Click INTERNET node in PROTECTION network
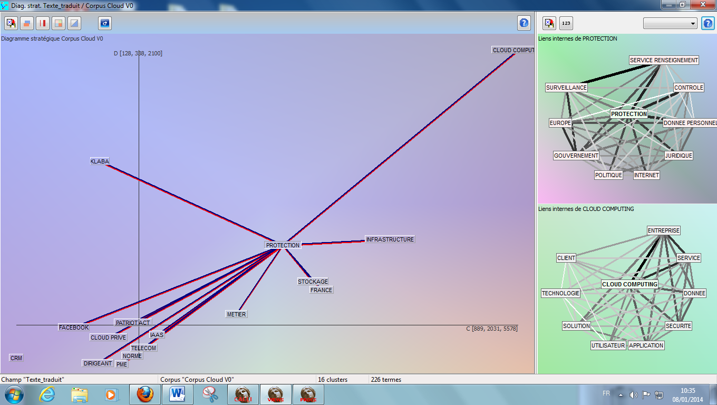Screen dimensions: 717x405 click(x=646, y=175)
